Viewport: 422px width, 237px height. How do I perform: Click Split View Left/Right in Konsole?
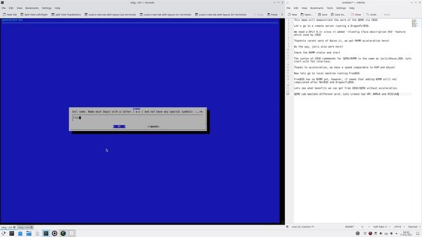point(34,14)
